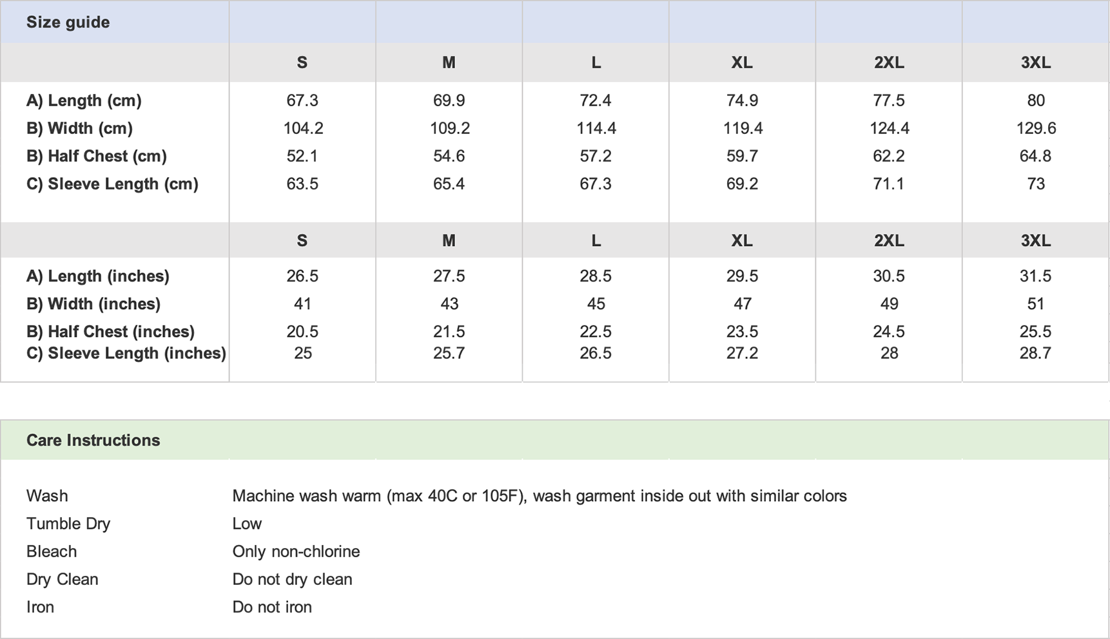Click the Tumble Dry label
The width and height of the screenshot is (1110, 639).
tap(68, 524)
